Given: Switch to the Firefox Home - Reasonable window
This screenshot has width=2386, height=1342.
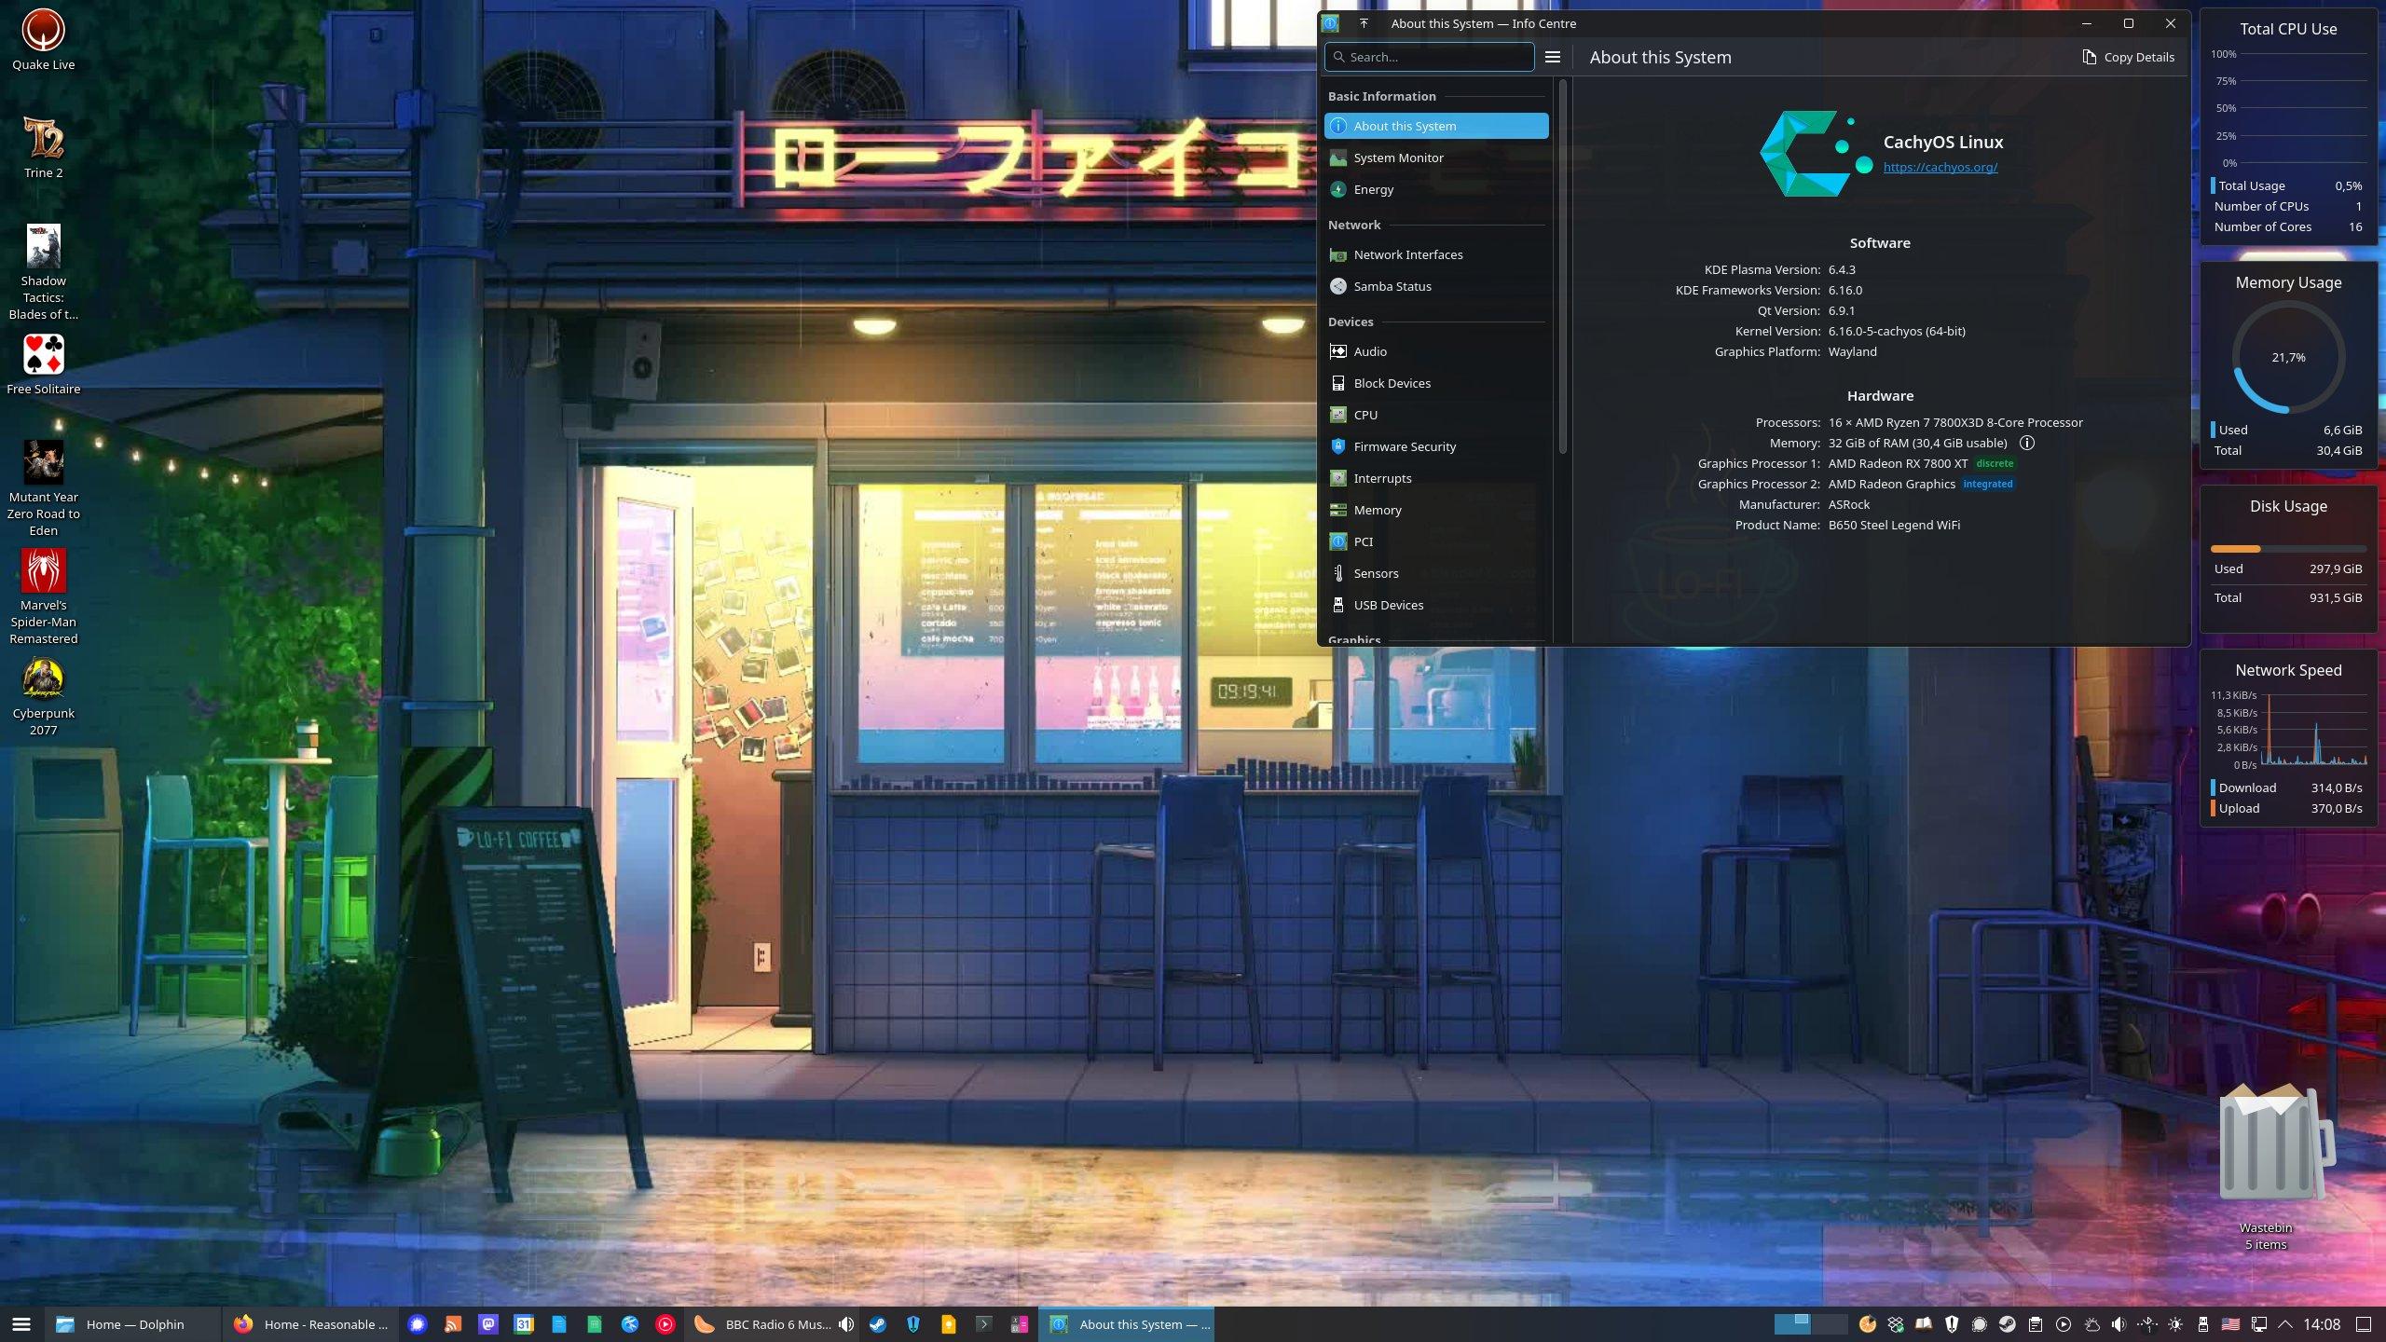Looking at the screenshot, I should [310, 1324].
